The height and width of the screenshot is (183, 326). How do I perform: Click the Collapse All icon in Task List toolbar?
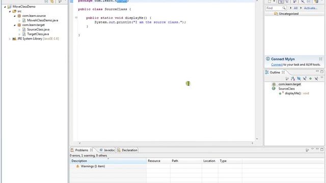coord(309,2)
